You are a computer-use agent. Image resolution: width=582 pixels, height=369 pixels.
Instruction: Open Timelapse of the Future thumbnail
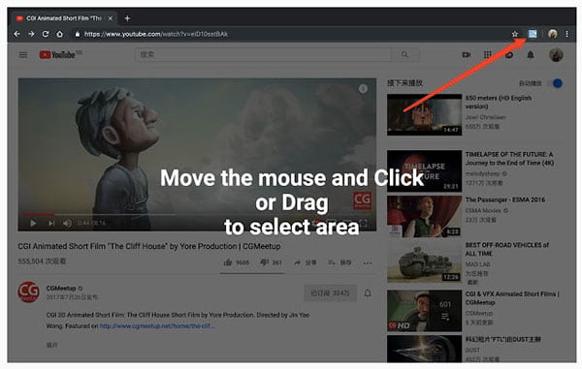(x=424, y=170)
